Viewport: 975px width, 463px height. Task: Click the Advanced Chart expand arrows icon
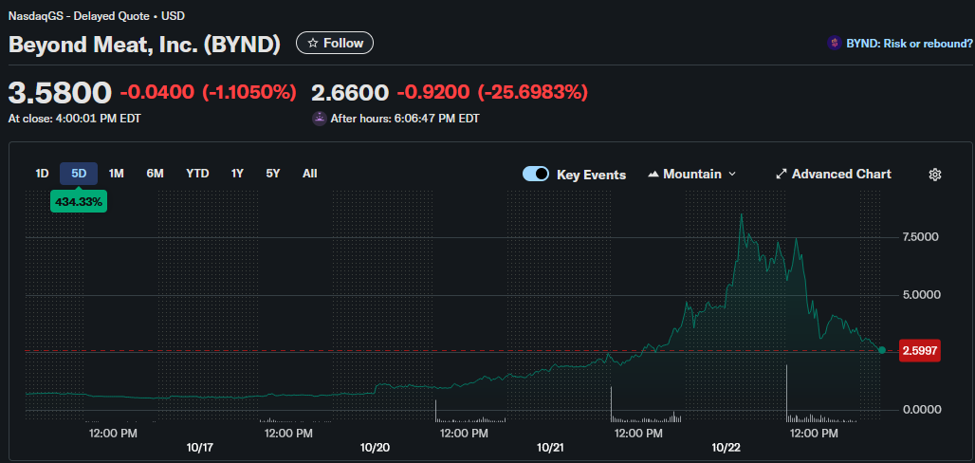782,175
